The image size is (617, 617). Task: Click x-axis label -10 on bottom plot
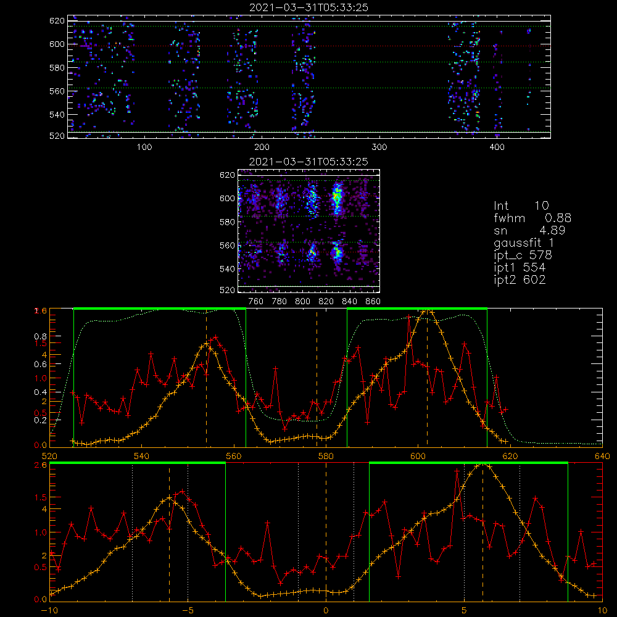tap(49, 611)
